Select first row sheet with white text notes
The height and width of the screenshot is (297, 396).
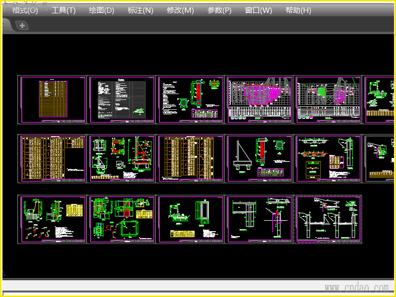[121, 100]
